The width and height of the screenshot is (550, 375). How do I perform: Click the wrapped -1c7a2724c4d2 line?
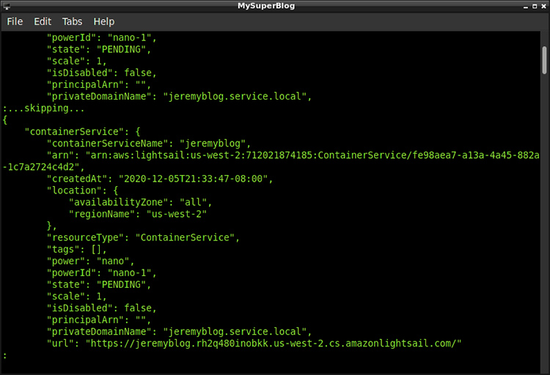[x=43, y=167]
